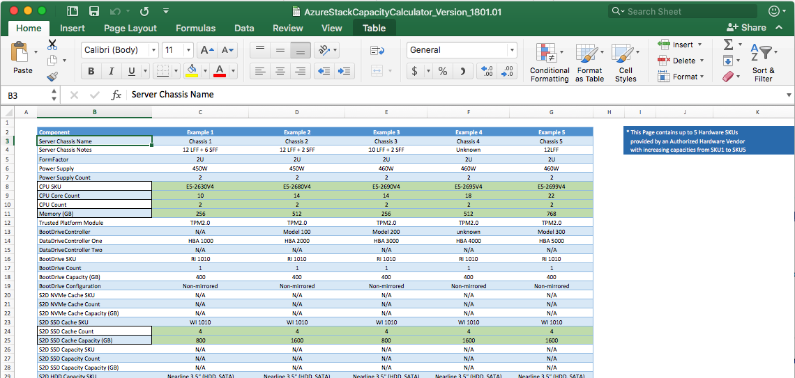Viewport: 795px width, 378px height.
Task: Open the font size 11 dropdown
Action: pyautogui.click(x=188, y=50)
